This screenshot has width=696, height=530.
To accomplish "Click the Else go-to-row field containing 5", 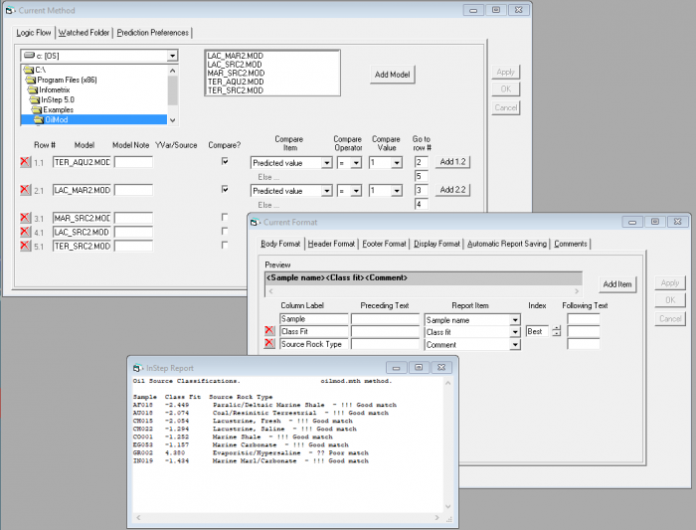I will (x=422, y=176).
